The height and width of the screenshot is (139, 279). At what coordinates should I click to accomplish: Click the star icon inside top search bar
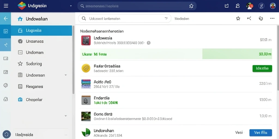191,6
